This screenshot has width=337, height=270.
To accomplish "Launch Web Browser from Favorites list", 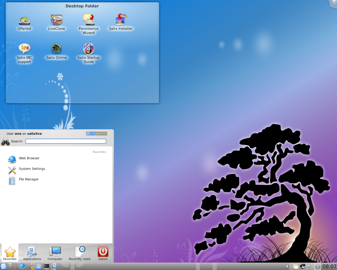I will tap(57, 160).
